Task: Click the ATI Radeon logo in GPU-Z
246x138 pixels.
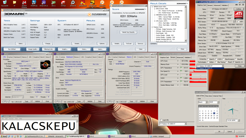Action: coord(239,15)
